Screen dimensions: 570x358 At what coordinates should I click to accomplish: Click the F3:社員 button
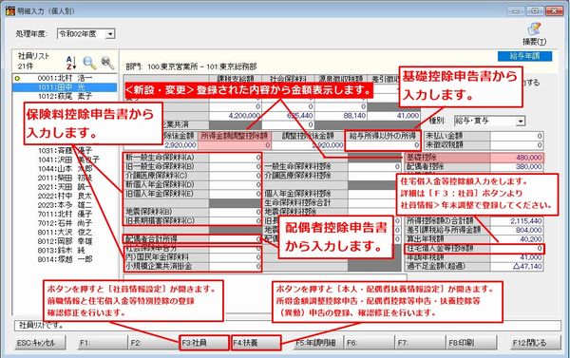[x=204, y=343]
